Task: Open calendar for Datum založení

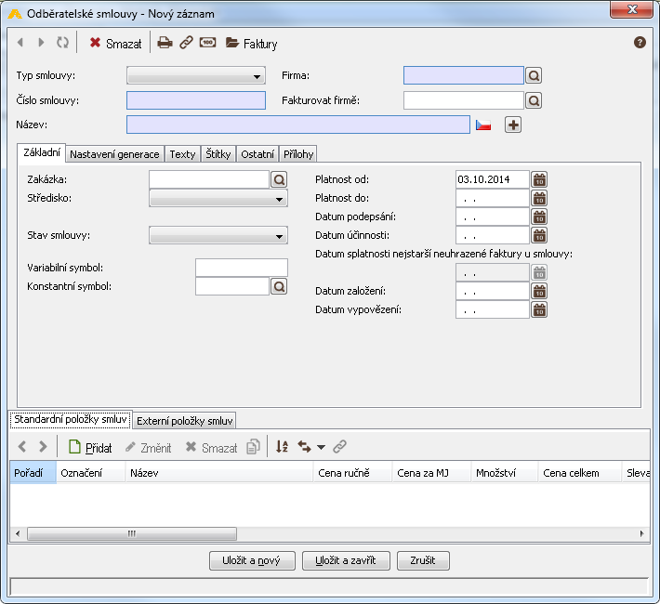Action: [x=539, y=291]
